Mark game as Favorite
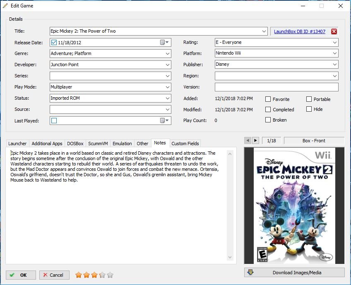351x285 pixels. pos(268,99)
